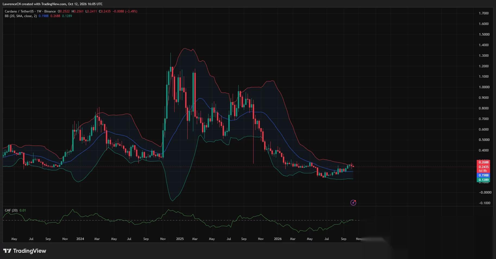The height and width of the screenshot is (259, 496).
Task: Select the CMF (20) indicator legend
Action: (x=11, y=210)
